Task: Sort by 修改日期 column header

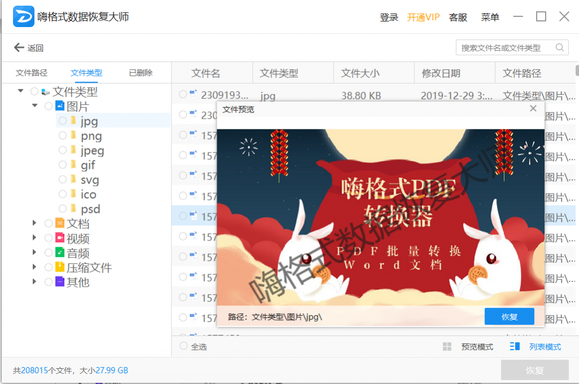Action: point(441,73)
